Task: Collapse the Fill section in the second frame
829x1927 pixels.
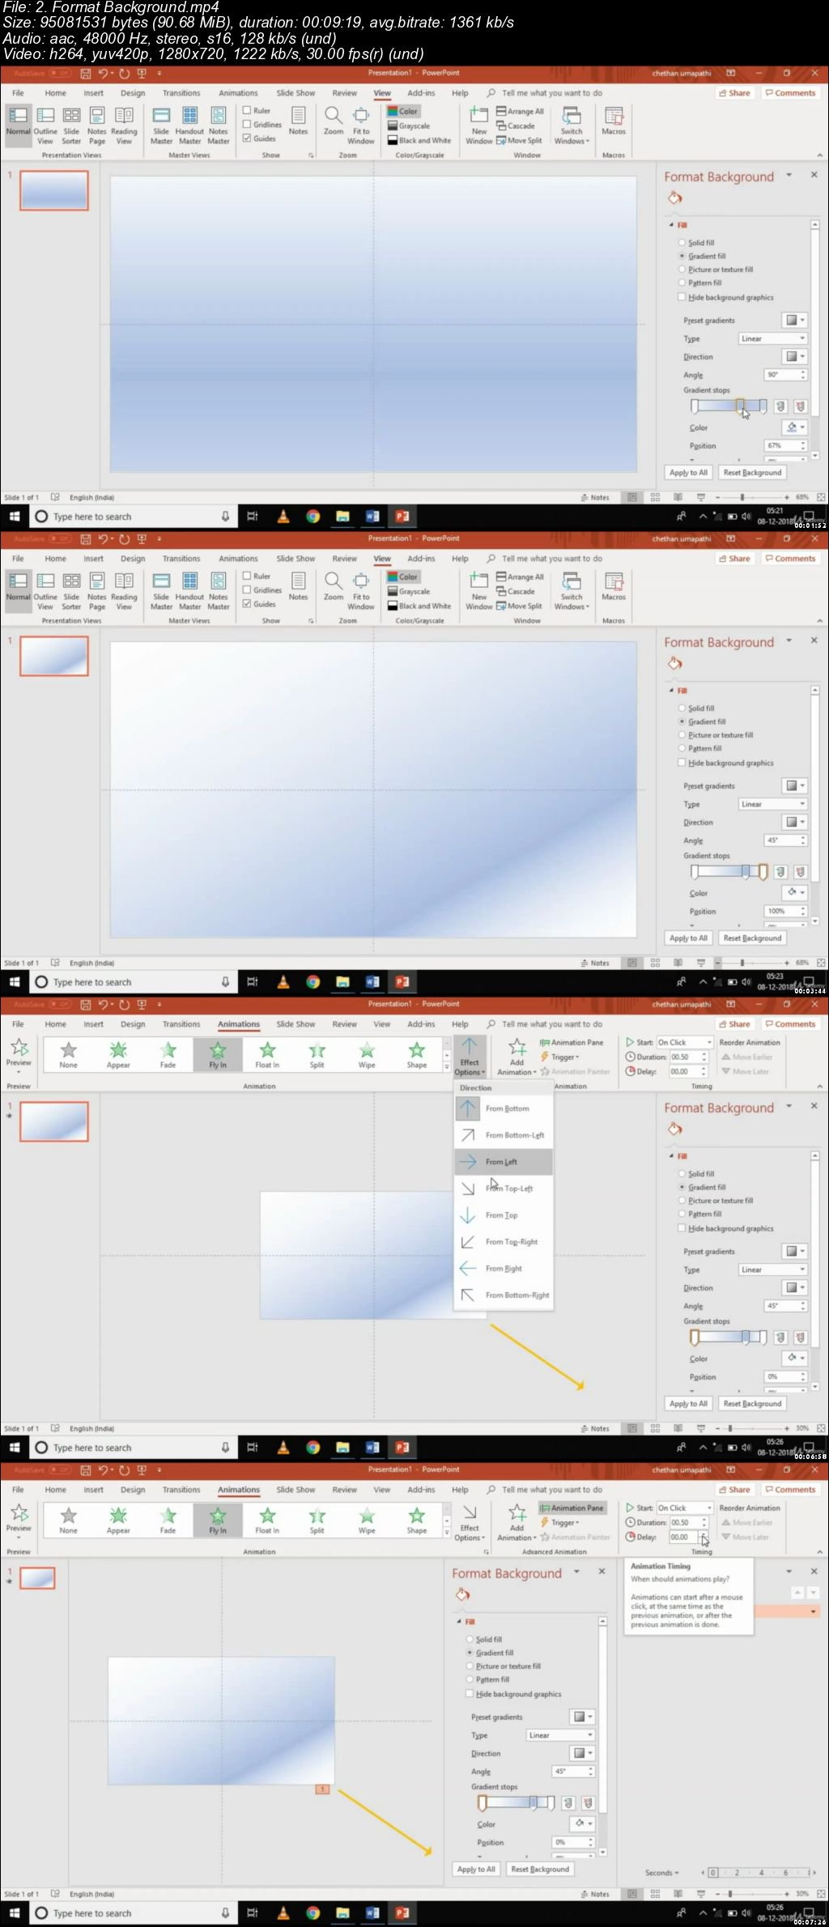Action: (671, 691)
